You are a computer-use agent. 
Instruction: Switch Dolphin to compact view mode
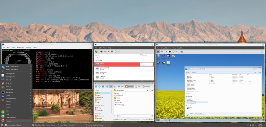click(111, 87)
